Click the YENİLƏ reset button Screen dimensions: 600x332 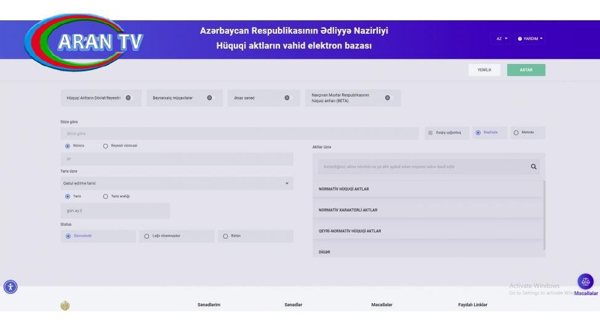pyautogui.click(x=484, y=70)
